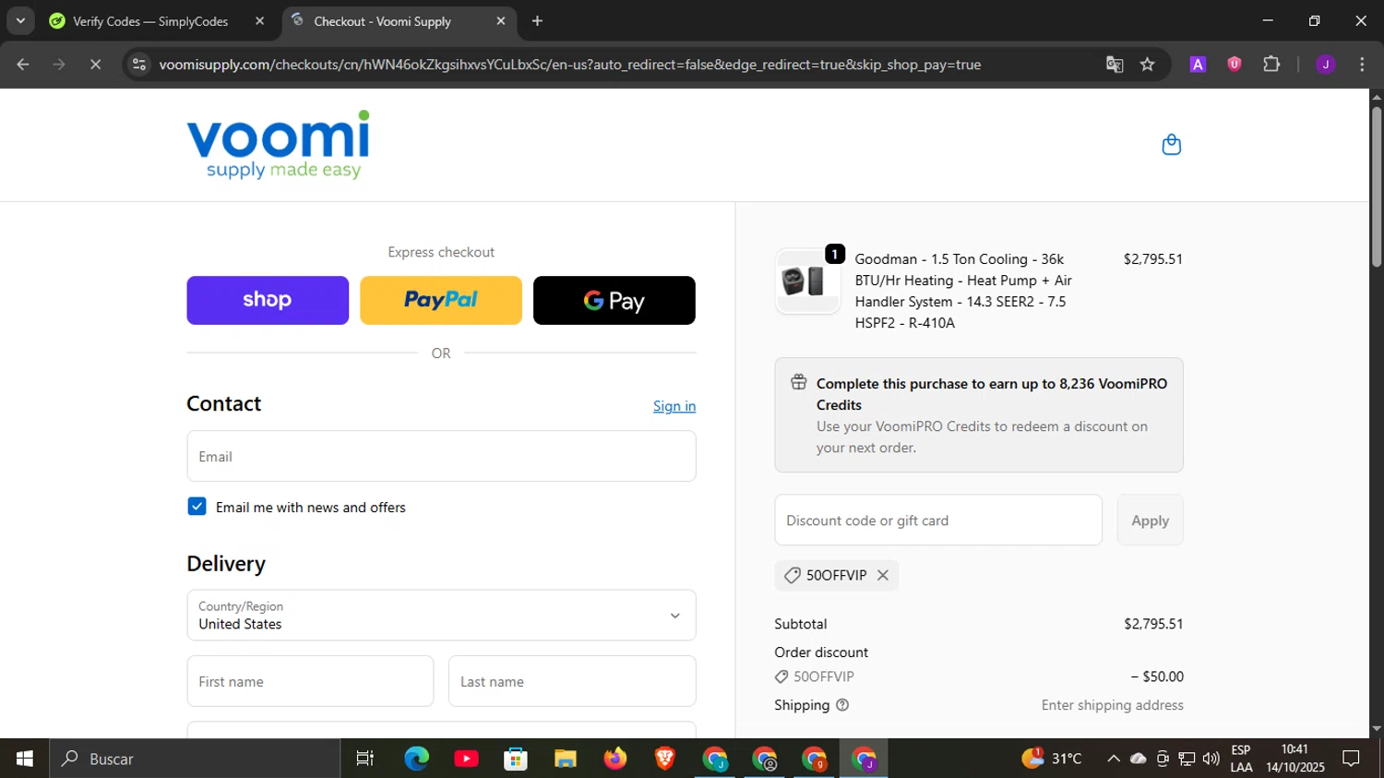Image resolution: width=1384 pixels, height=778 pixels.
Task: Click the Voomi supply made easy logo
Action: [279, 145]
